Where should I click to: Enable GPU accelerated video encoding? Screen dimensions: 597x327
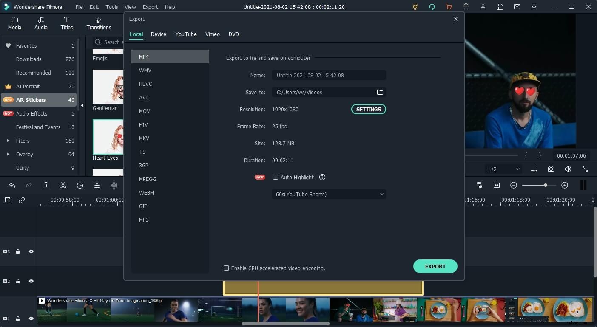point(226,268)
